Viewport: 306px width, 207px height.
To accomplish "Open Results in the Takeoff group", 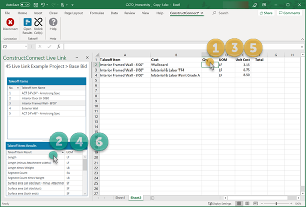I will [28, 26].
